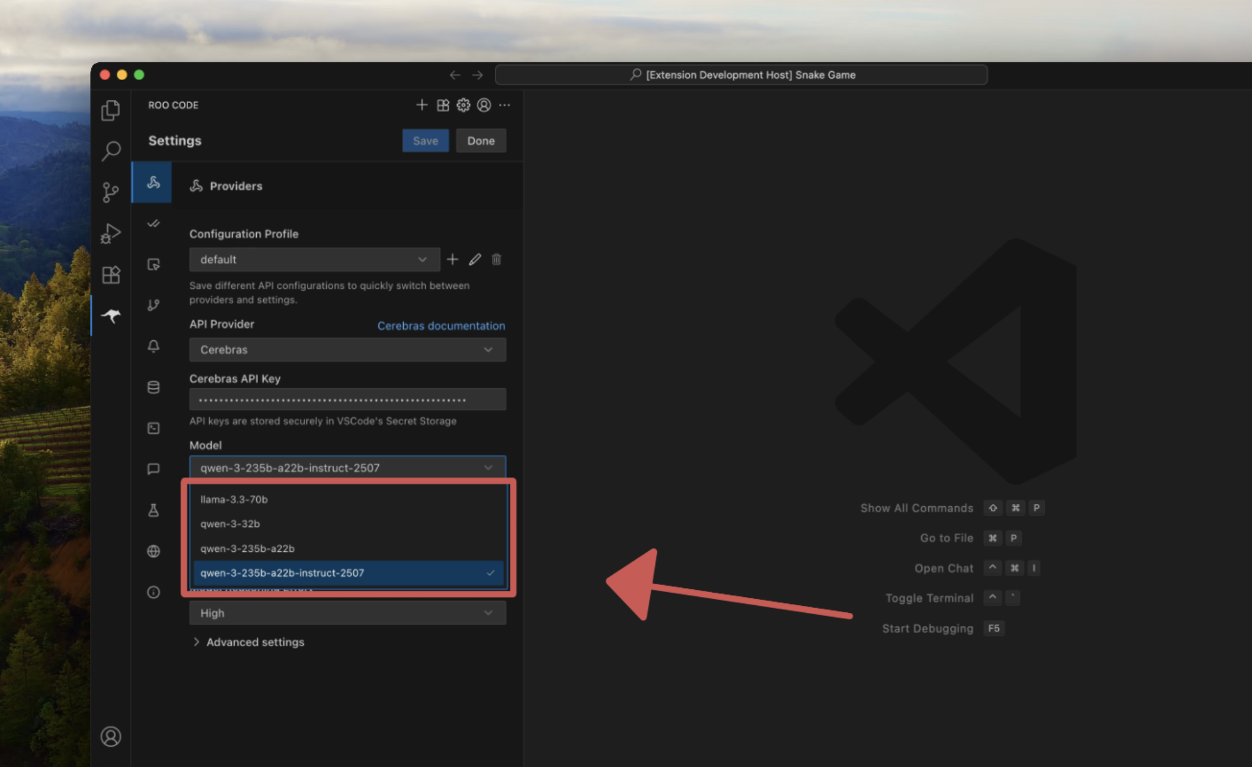Click the title bar command search box

[x=741, y=75]
